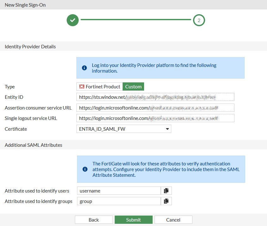This screenshot has height=226, width=267.
Task: Click the progress line between wizard steps
Action: (x=136, y=20)
